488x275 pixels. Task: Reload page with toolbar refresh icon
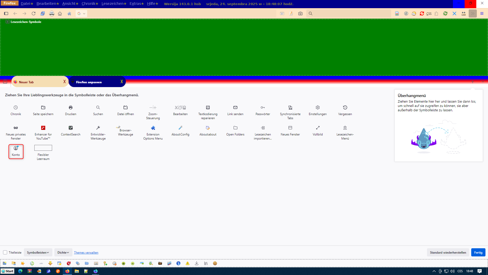(x=33, y=13)
